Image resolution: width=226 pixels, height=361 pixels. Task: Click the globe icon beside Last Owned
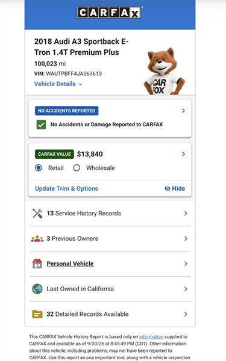tap(37, 289)
